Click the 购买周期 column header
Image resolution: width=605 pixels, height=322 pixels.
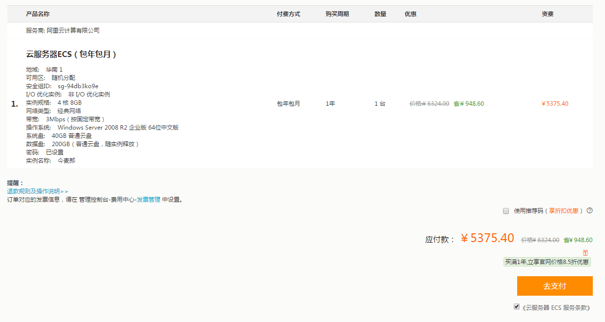click(337, 14)
